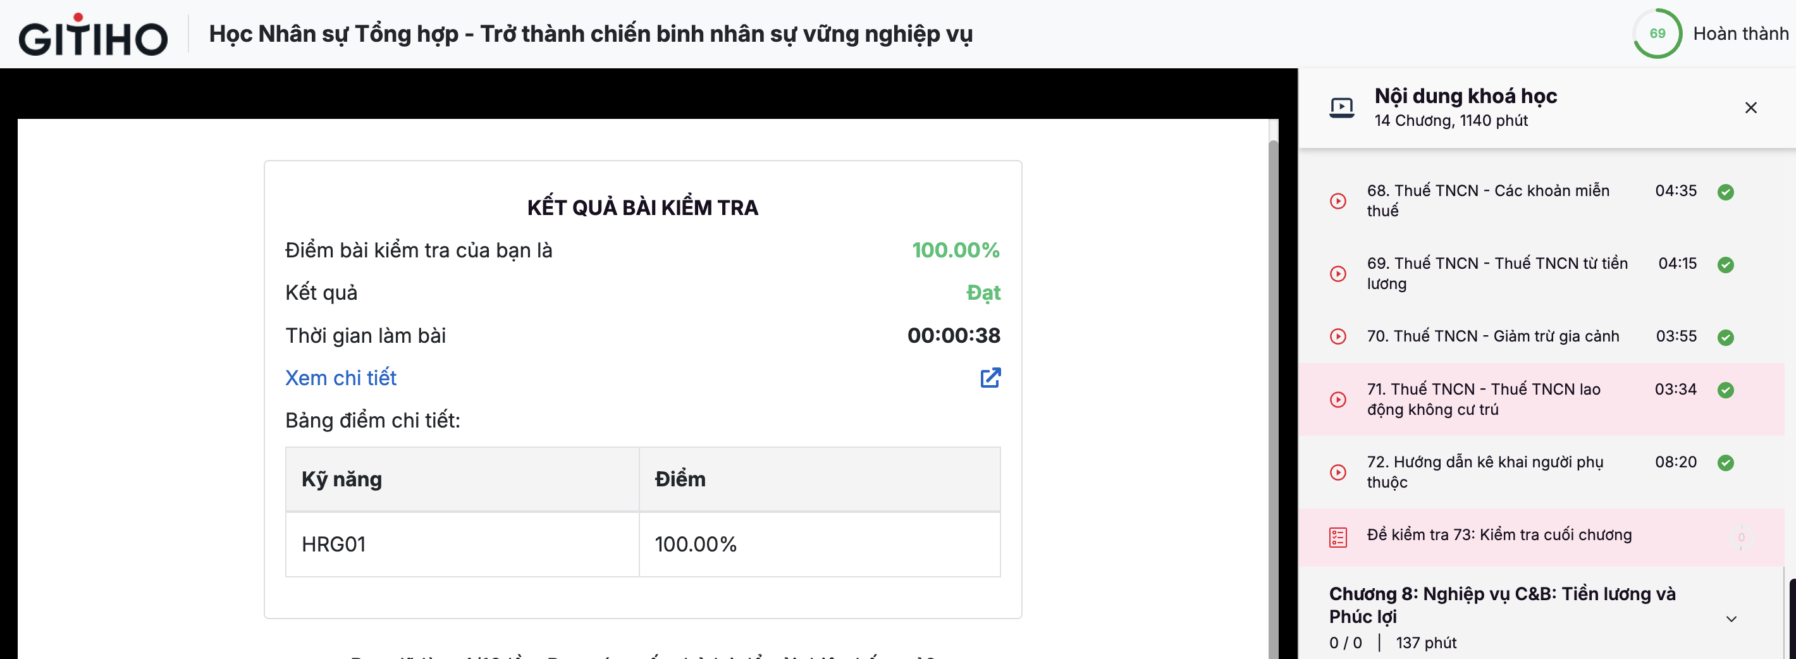Click play icon for lesson 72
This screenshot has width=1796, height=659.
[x=1338, y=472]
